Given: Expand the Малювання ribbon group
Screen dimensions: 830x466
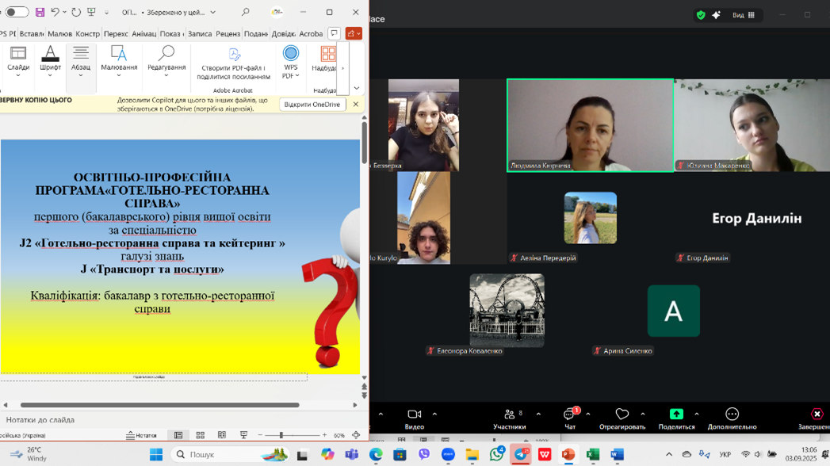Looking at the screenshot, I should click(x=119, y=62).
